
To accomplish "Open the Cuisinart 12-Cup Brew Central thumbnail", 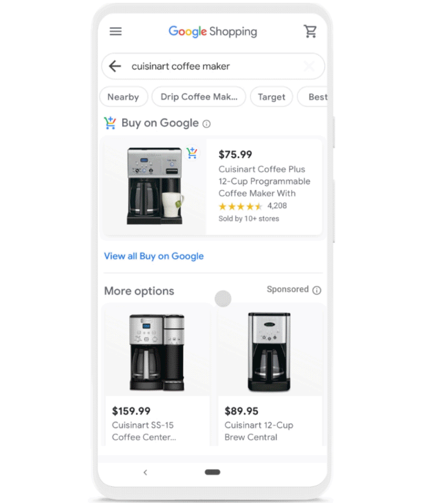I will click(270, 352).
